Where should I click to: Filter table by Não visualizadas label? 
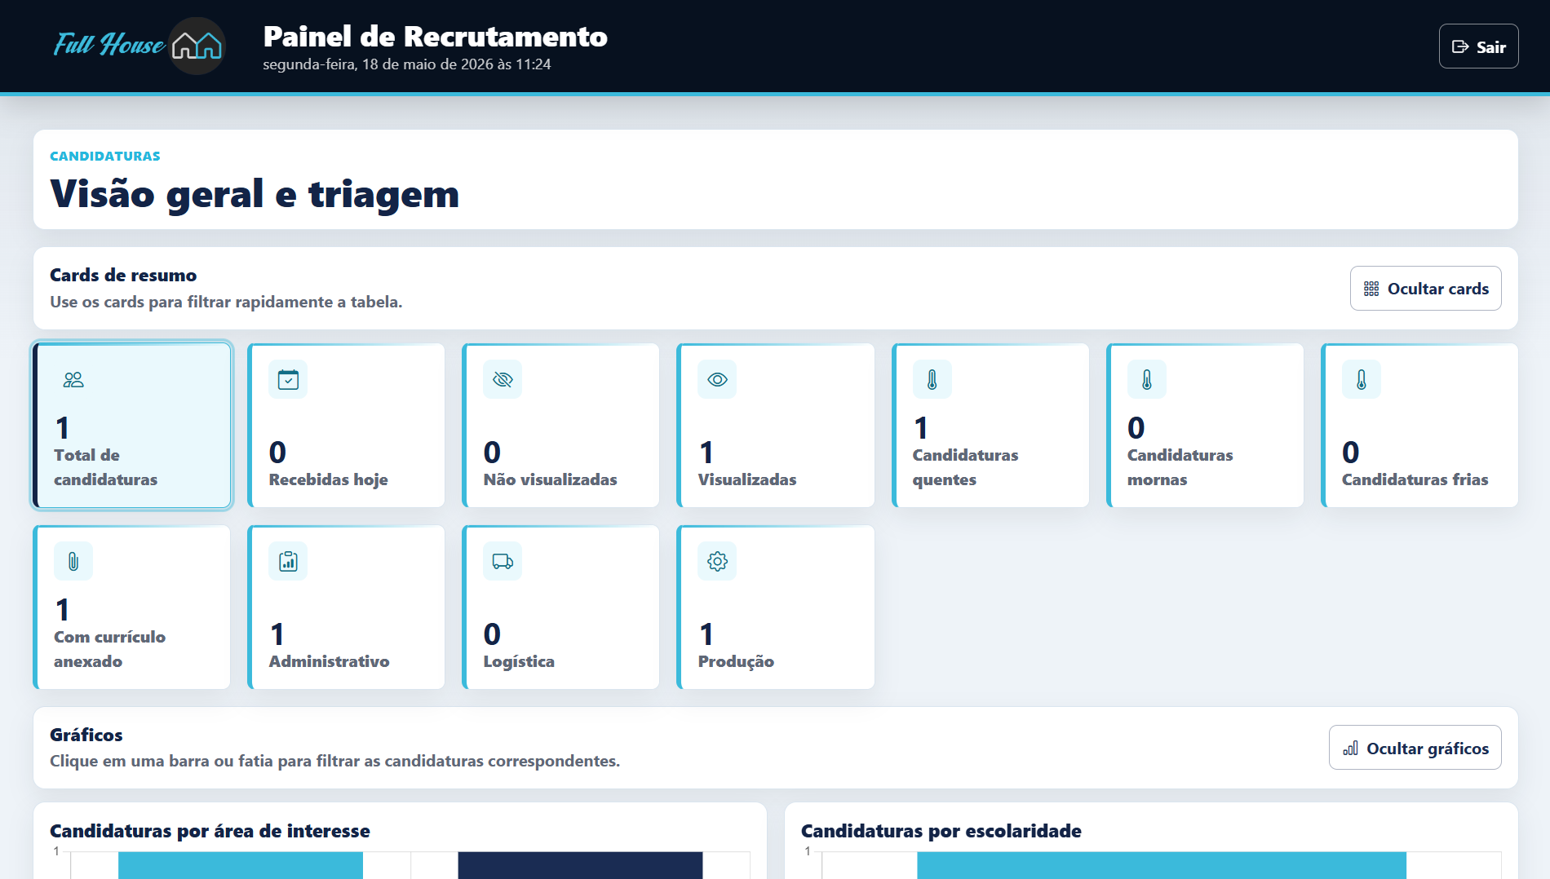[550, 479]
